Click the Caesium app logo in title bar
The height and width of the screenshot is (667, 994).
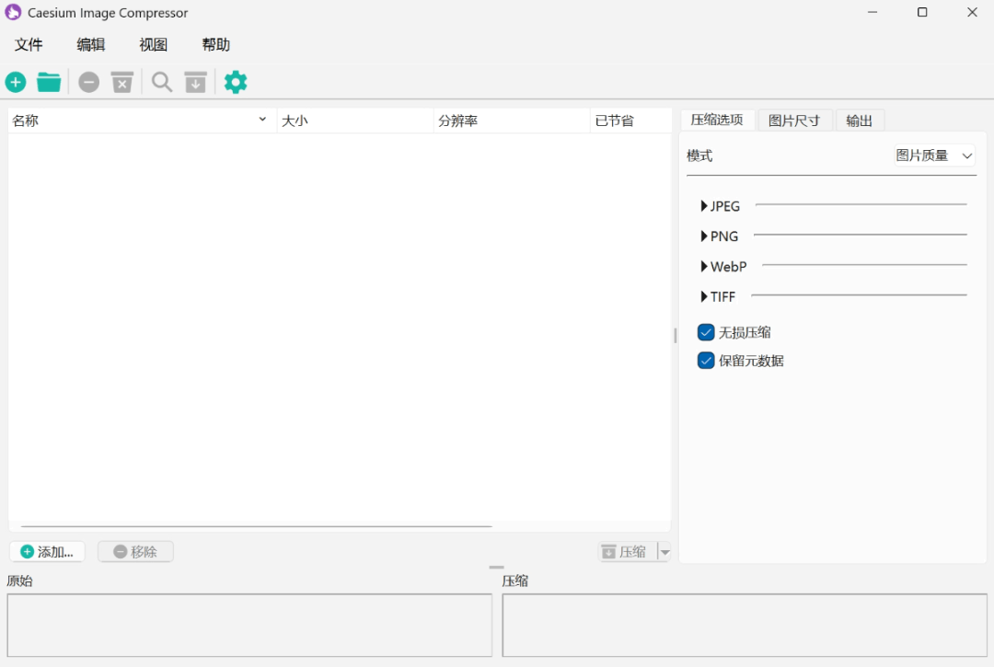[14, 13]
